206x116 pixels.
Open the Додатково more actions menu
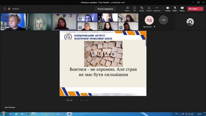[157, 9]
